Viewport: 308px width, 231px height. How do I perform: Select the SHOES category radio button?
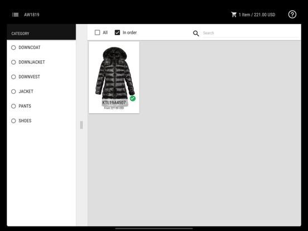coord(13,121)
